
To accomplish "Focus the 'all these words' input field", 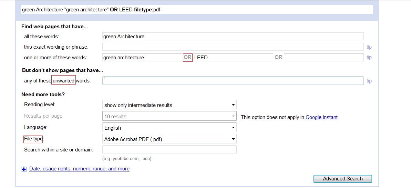I will 233,37.
